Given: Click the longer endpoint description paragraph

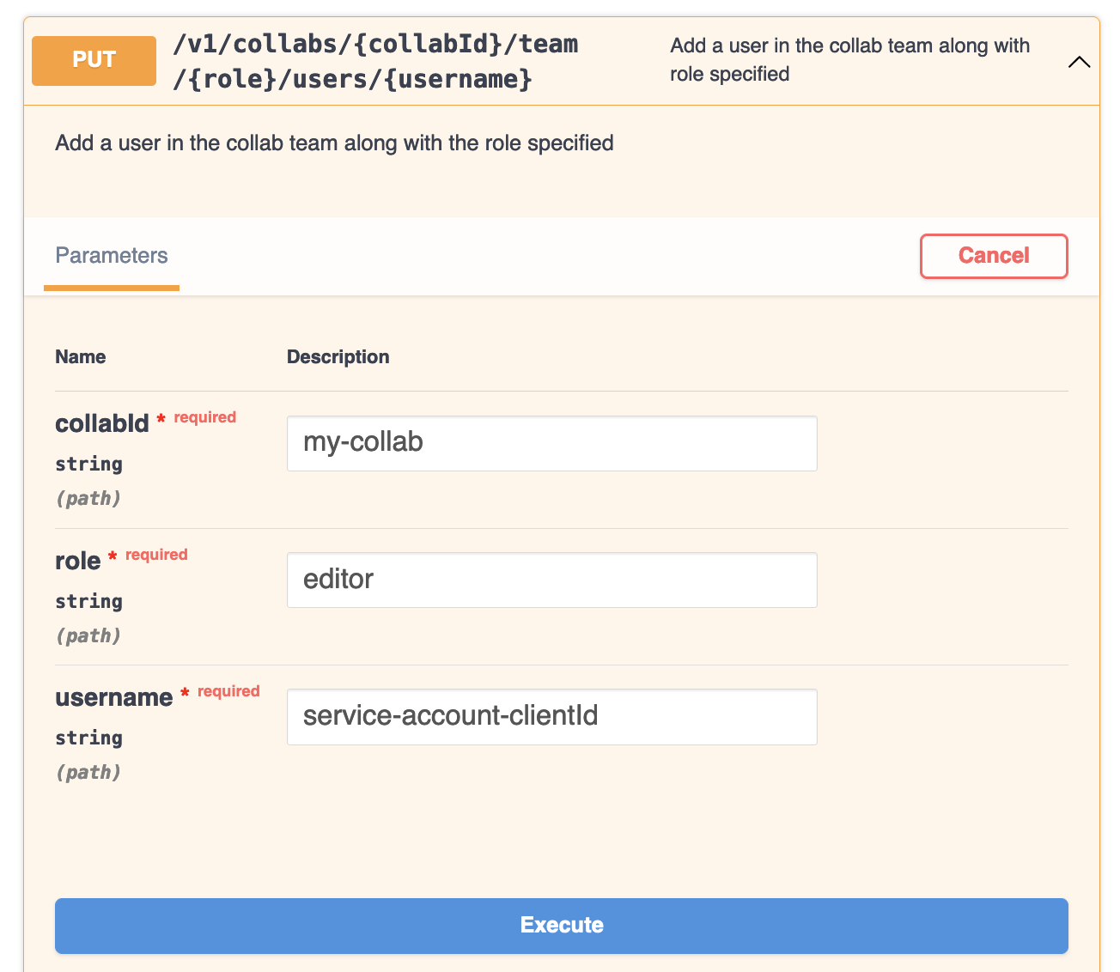Looking at the screenshot, I should pyautogui.click(x=334, y=143).
